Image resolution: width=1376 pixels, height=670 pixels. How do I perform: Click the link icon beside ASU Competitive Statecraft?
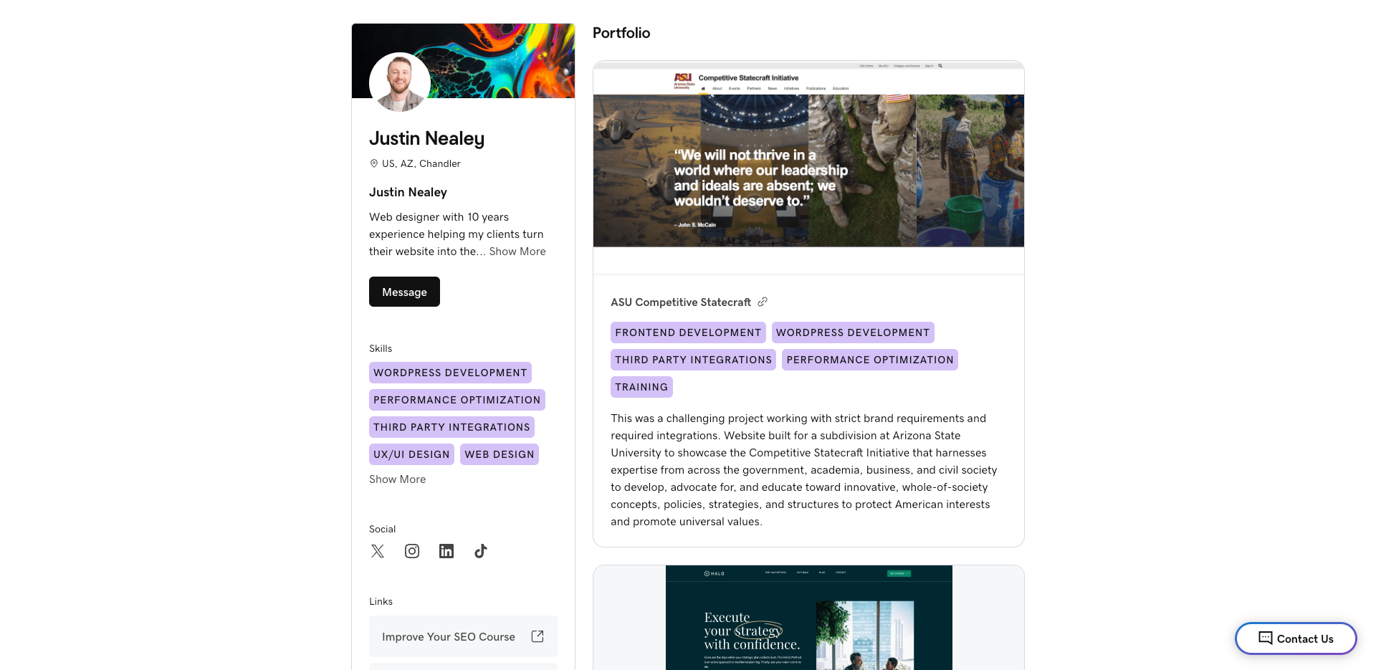(x=763, y=302)
